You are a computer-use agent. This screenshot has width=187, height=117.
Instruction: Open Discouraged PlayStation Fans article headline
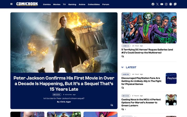[x=141, y=81]
